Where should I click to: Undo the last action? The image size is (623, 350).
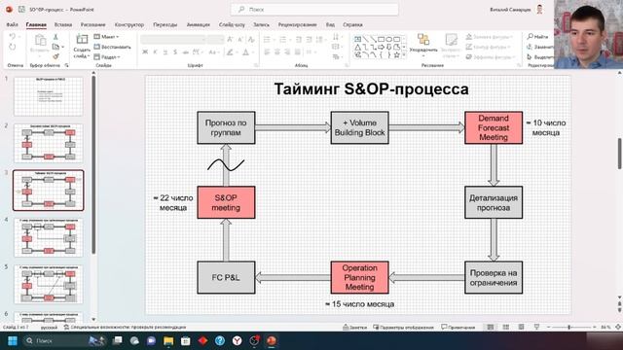click(13, 37)
